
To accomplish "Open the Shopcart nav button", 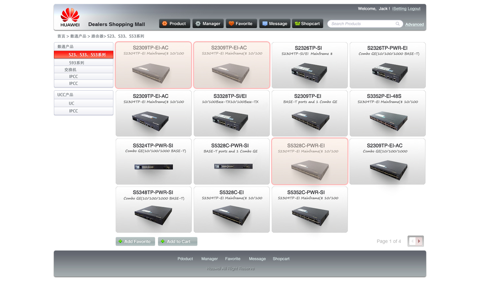I will 308,24.
